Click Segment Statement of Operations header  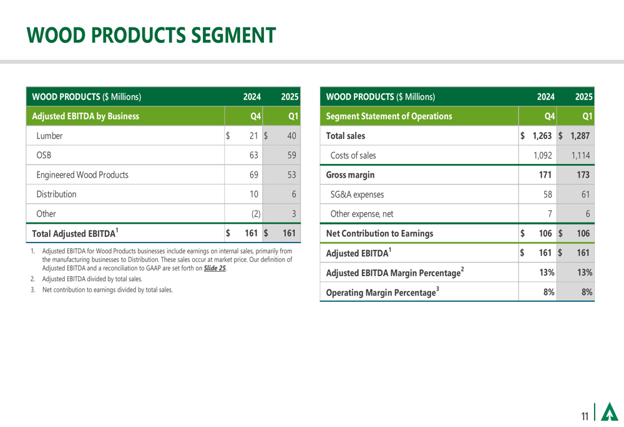click(x=389, y=116)
